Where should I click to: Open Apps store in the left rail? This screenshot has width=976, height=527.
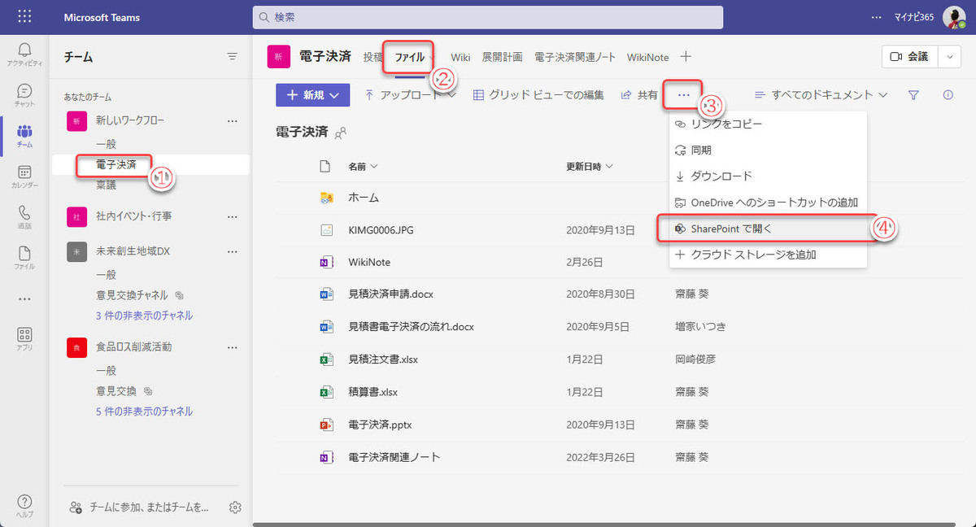[x=24, y=338]
